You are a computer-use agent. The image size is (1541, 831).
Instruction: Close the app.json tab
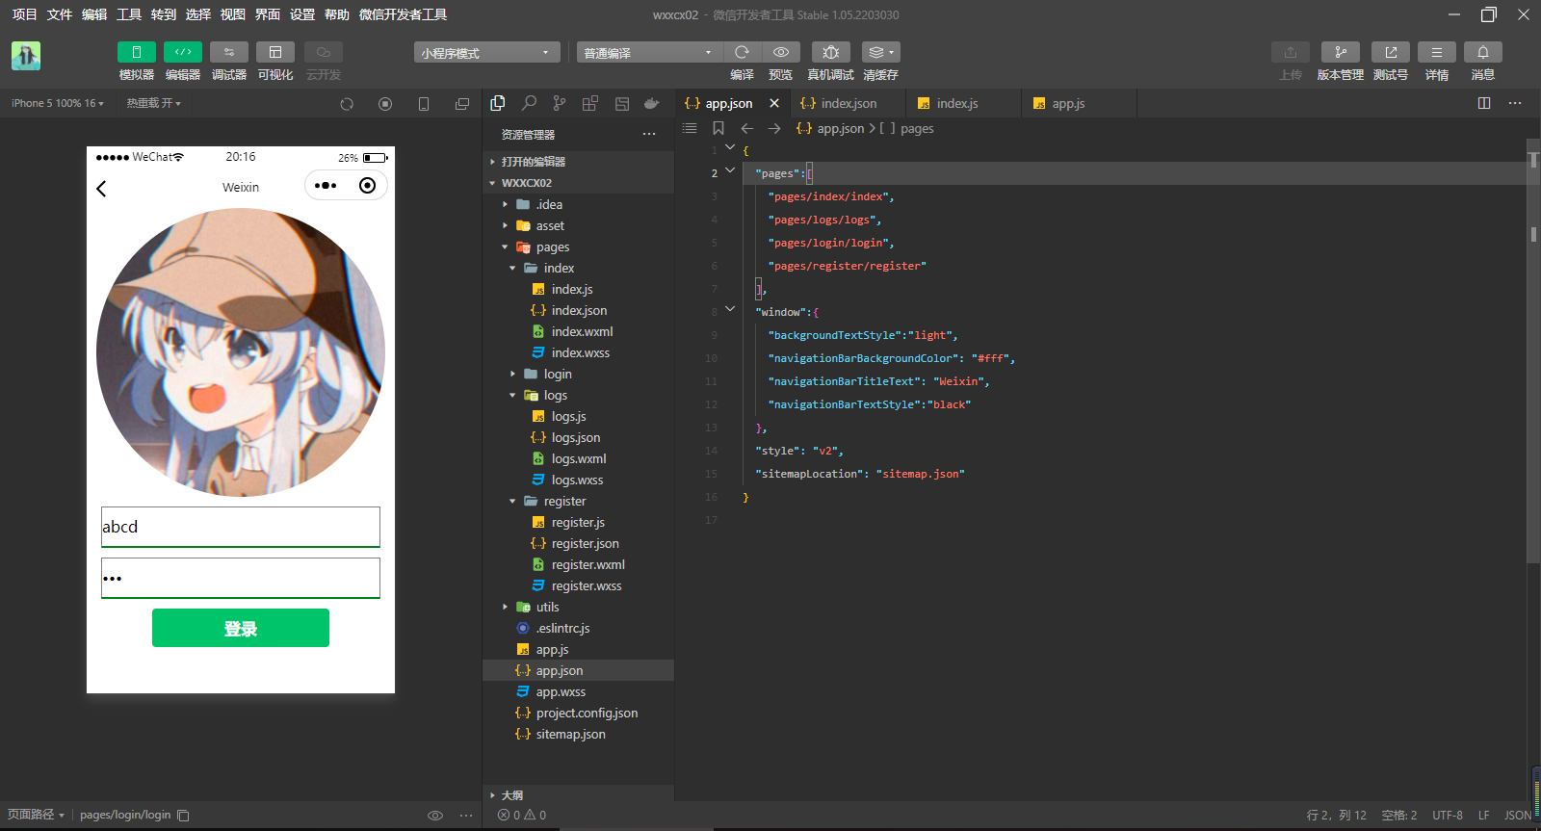point(774,103)
